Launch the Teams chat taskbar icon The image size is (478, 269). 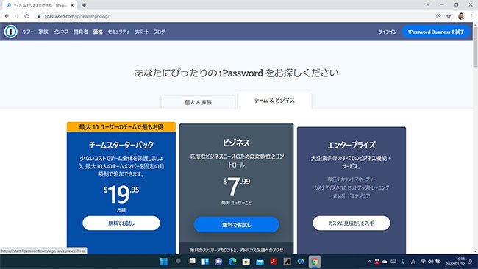click(x=218, y=262)
